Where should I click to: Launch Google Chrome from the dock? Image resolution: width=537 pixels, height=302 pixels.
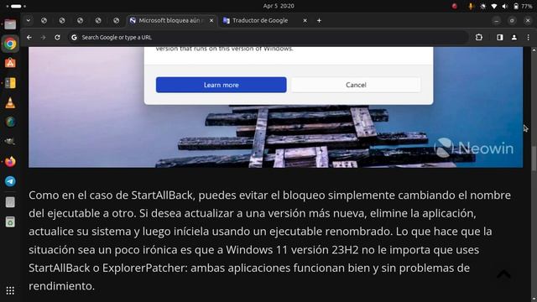pos(10,44)
